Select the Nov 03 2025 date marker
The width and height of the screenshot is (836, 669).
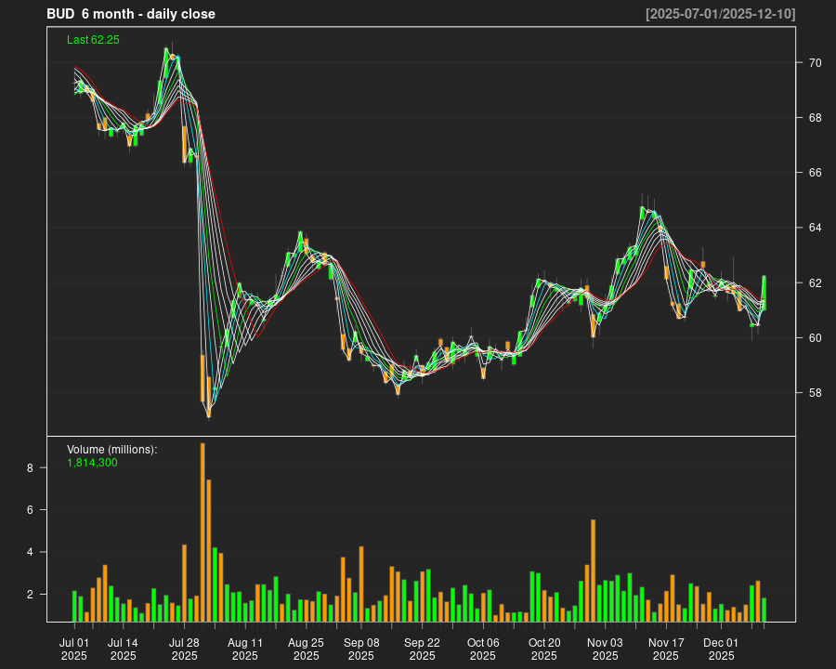[605, 649]
